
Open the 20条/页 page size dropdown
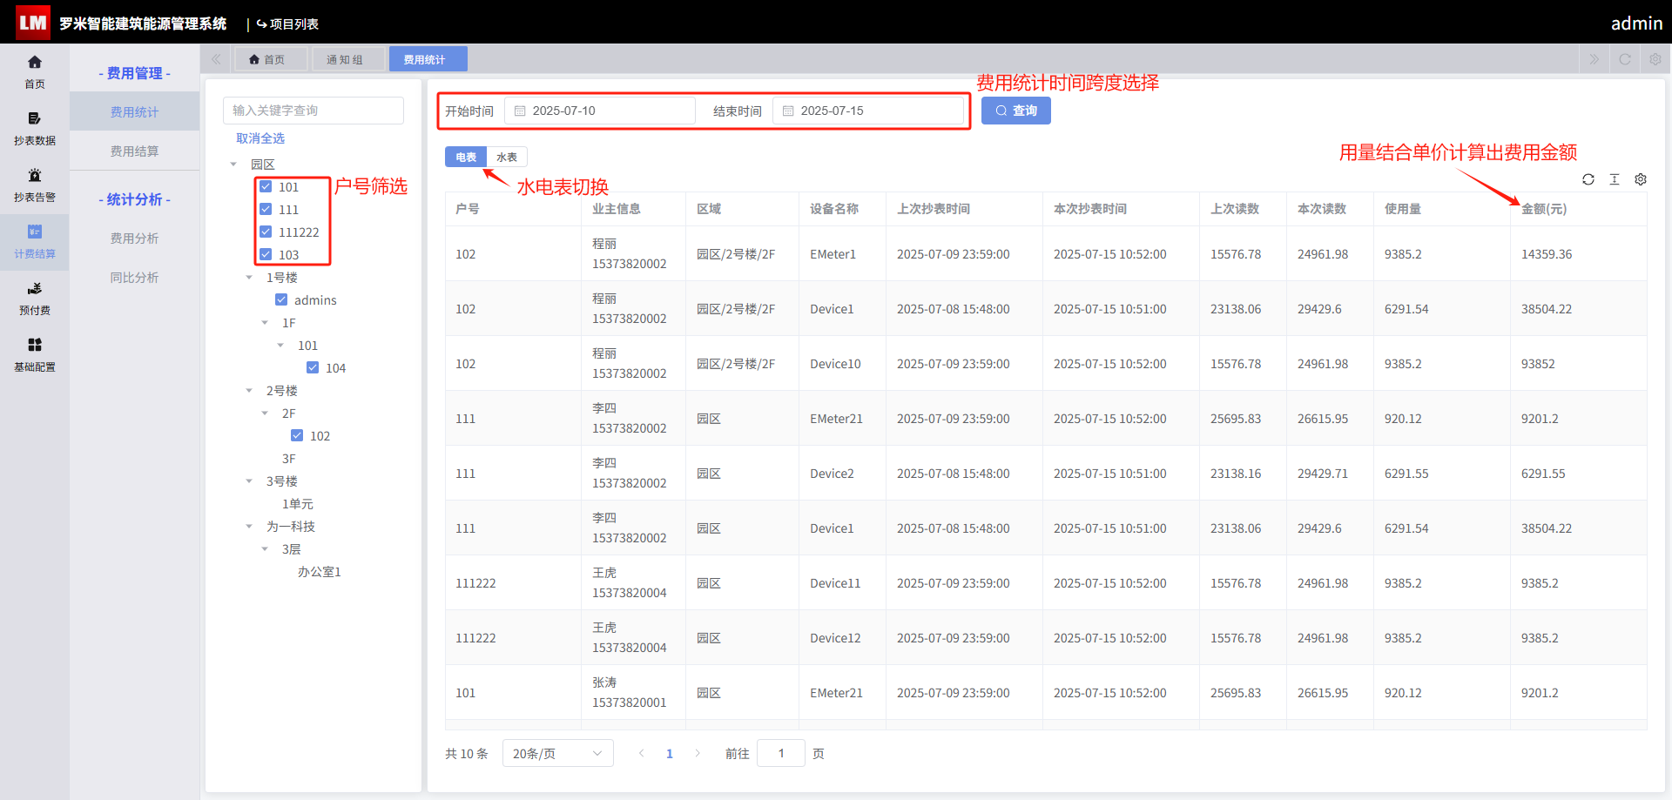(x=557, y=753)
